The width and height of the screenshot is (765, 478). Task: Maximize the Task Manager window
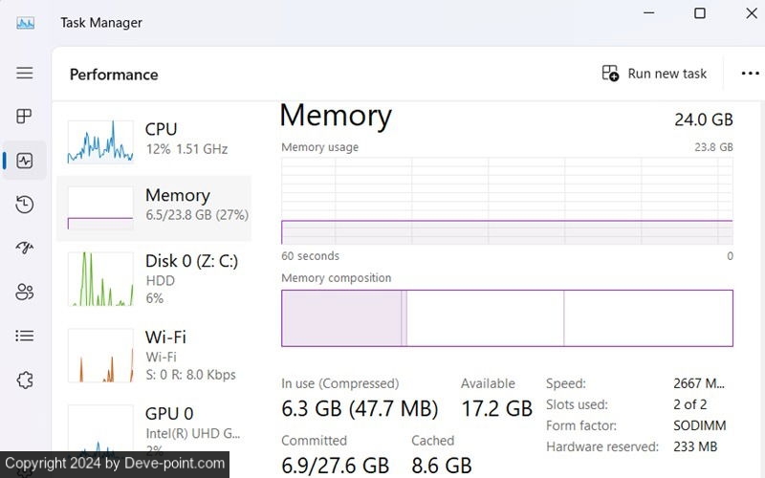click(x=700, y=13)
